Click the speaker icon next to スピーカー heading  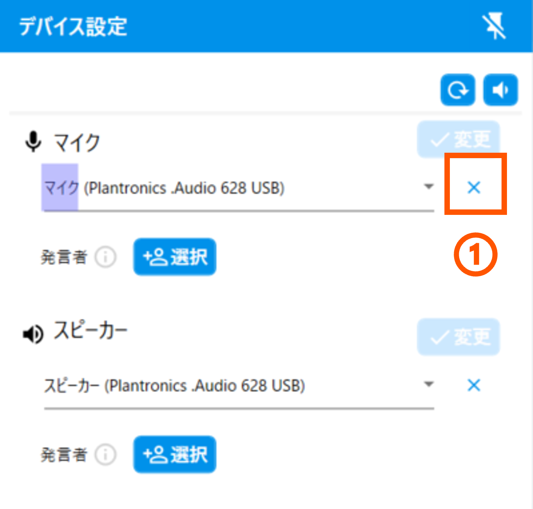[x=33, y=334]
